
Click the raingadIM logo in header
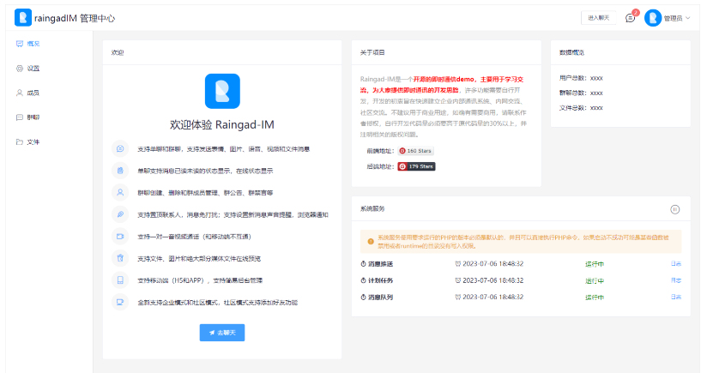23,17
